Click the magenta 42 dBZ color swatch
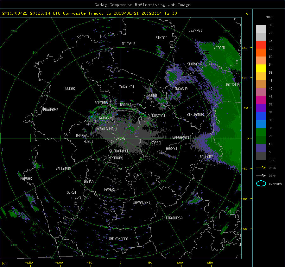This screenshot has height=267, width=285. pyautogui.click(x=261, y=100)
